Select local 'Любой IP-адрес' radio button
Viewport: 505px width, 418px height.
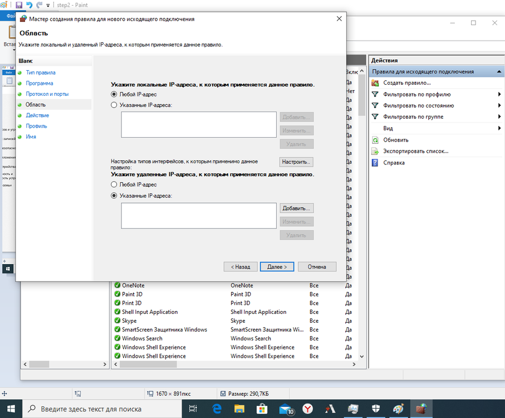click(x=114, y=94)
